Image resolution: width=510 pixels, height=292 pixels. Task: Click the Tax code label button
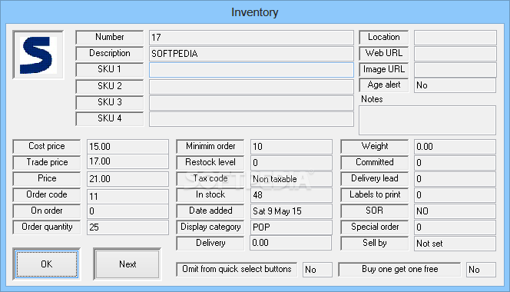[210, 179]
